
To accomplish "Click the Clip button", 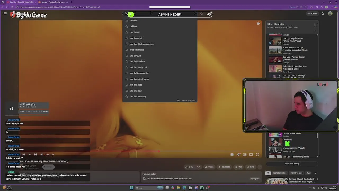I will point(238,167).
